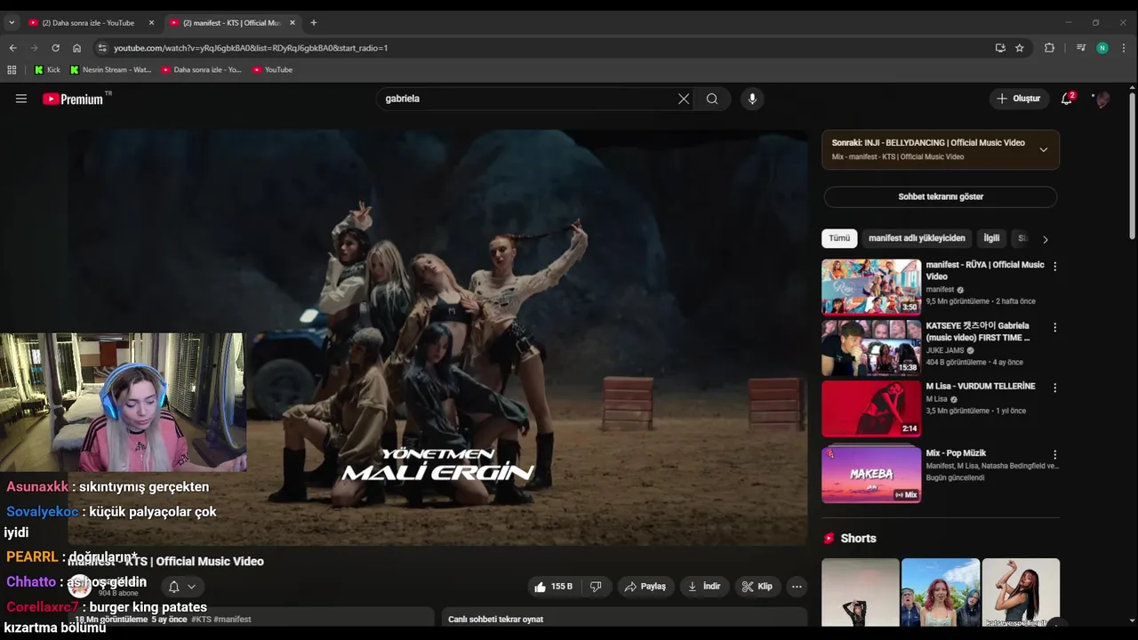
Task: Select the İlgili filter chip
Action: coord(991,238)
